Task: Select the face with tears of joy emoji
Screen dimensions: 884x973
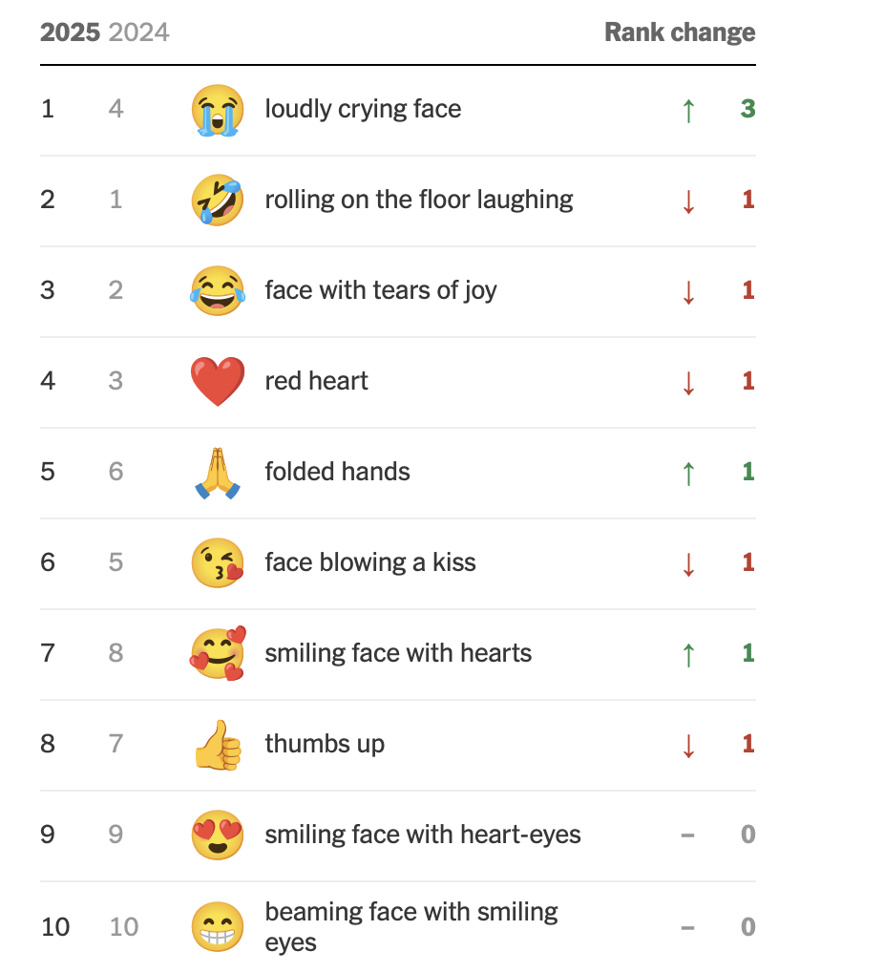Action: coord(218,290)
